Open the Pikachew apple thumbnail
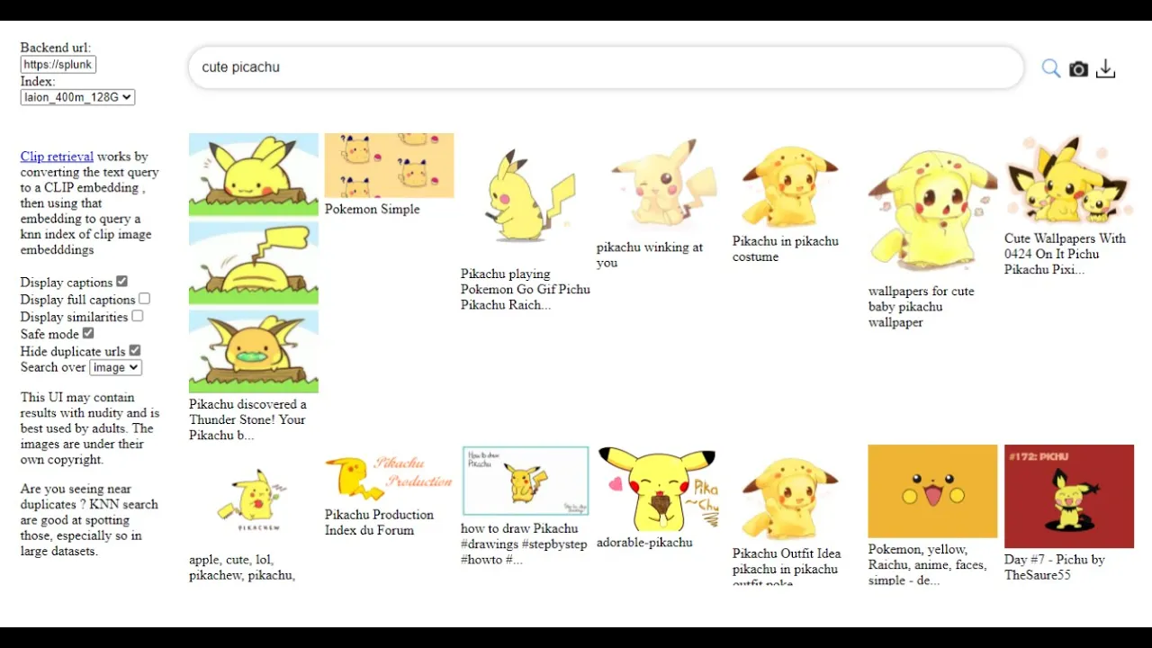Screen dimensions: 1152x648 tap(254, 497)
